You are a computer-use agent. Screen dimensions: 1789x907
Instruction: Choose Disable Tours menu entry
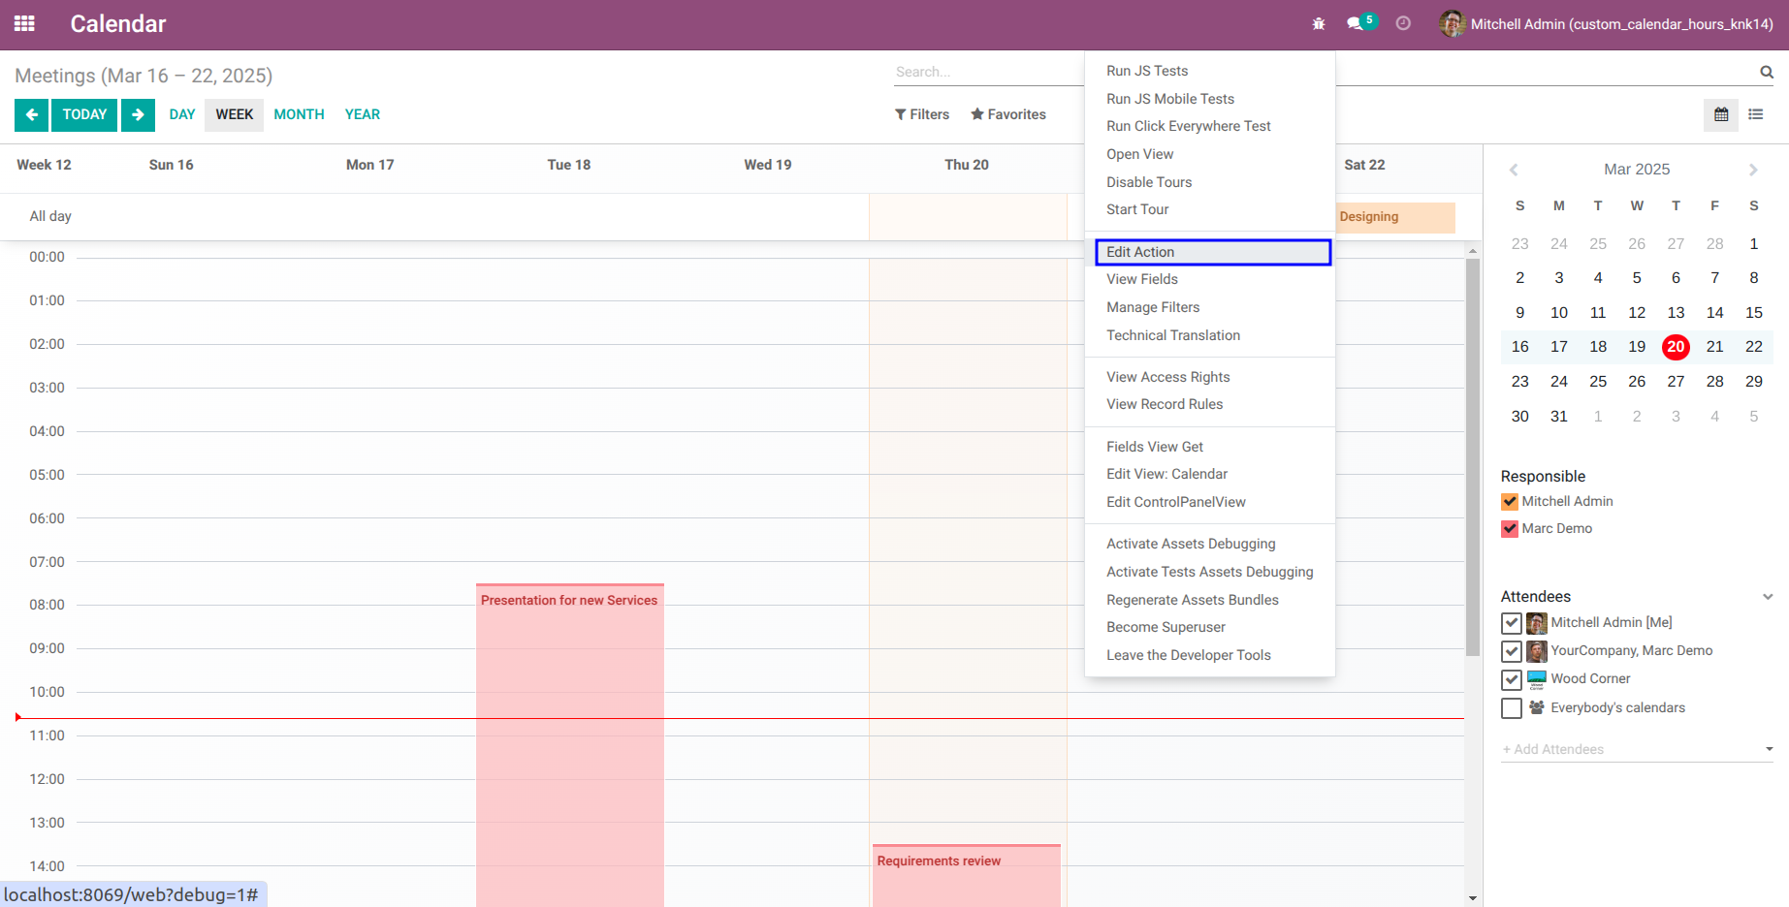pyautogui.click(x=1210, y=182)
